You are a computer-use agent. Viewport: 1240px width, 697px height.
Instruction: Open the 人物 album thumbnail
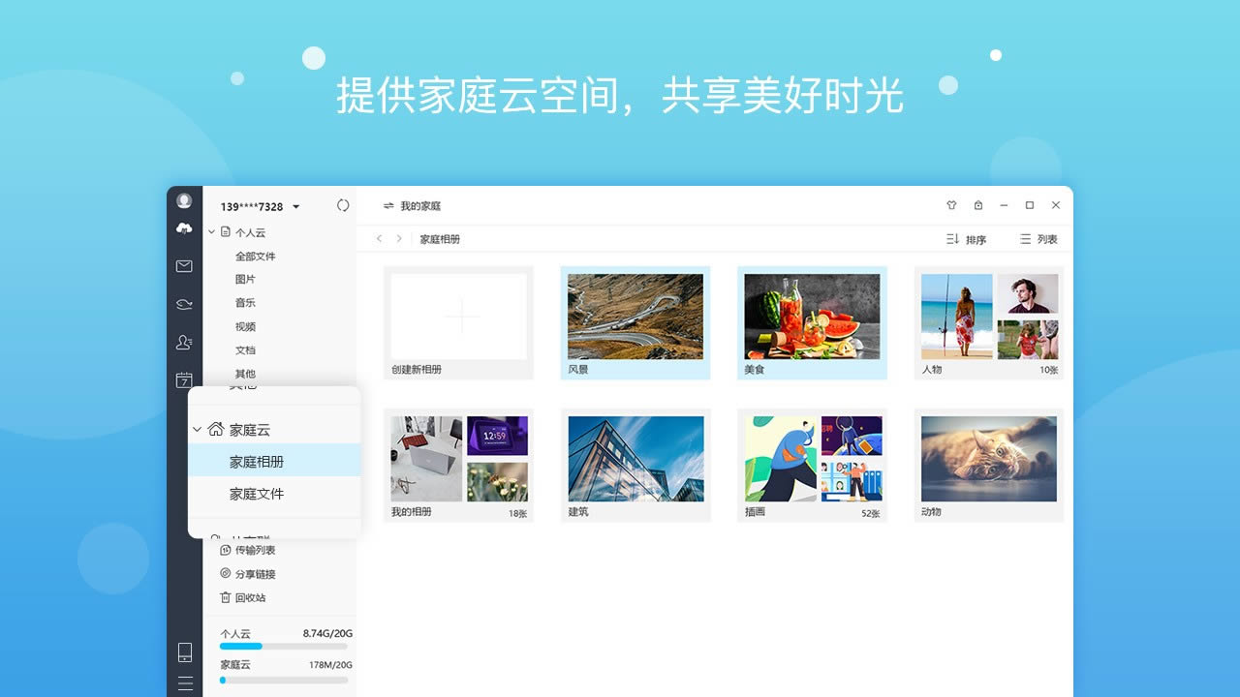click(x=989, y=317)
